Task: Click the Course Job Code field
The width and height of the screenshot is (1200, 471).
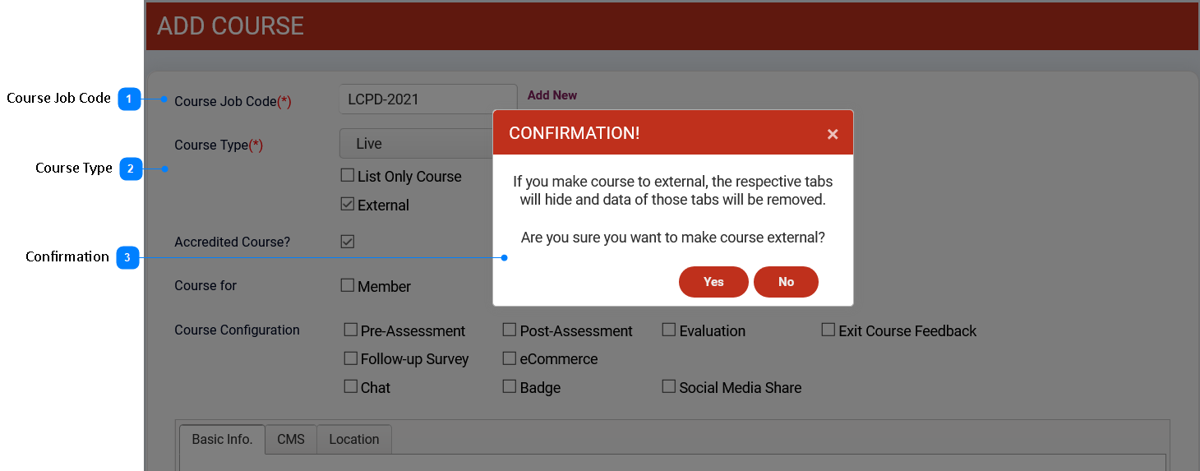Action: (x=427, y=99)
